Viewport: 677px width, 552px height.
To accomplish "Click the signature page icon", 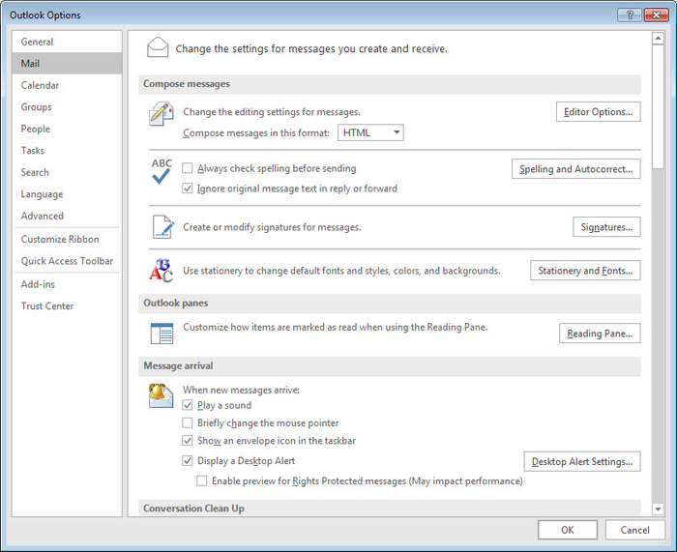I will click(163, 226).
